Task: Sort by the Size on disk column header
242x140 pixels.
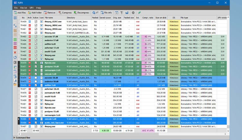Action: (x=161, y=18)
